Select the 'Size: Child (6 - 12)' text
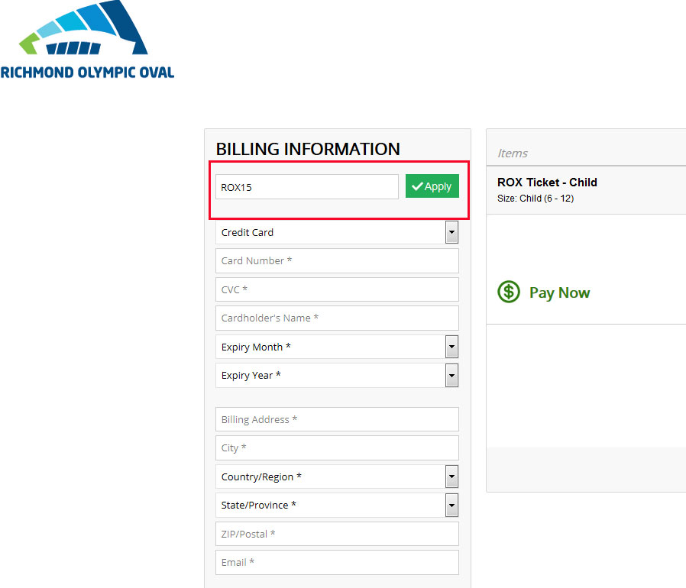 click(x=536, y=199)
